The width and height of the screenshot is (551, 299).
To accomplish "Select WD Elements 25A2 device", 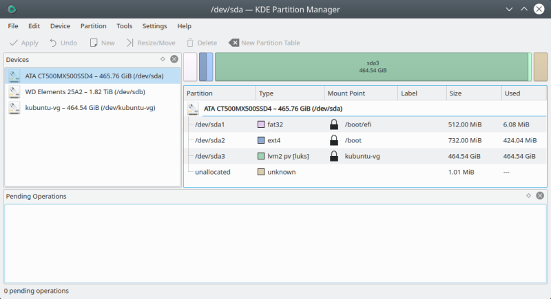I will point(92,92).
